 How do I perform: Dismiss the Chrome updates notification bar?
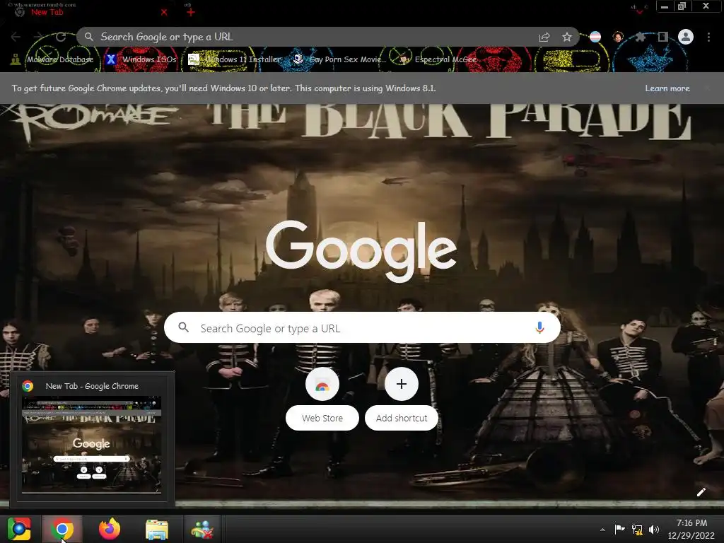(x=707, y=88)
